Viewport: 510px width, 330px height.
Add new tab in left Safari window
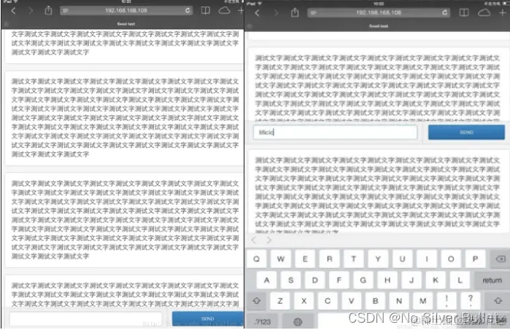[x=241, y=11]
